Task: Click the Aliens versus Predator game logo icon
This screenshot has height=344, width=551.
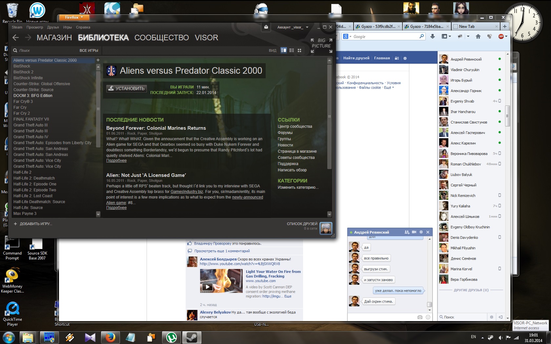Action: 111,70
